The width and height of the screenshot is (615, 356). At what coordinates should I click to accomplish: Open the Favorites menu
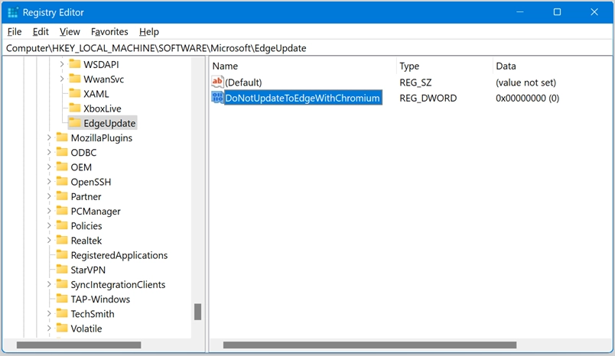109,32
